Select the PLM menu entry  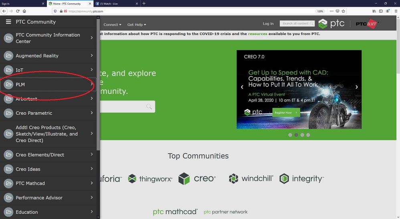48,84
